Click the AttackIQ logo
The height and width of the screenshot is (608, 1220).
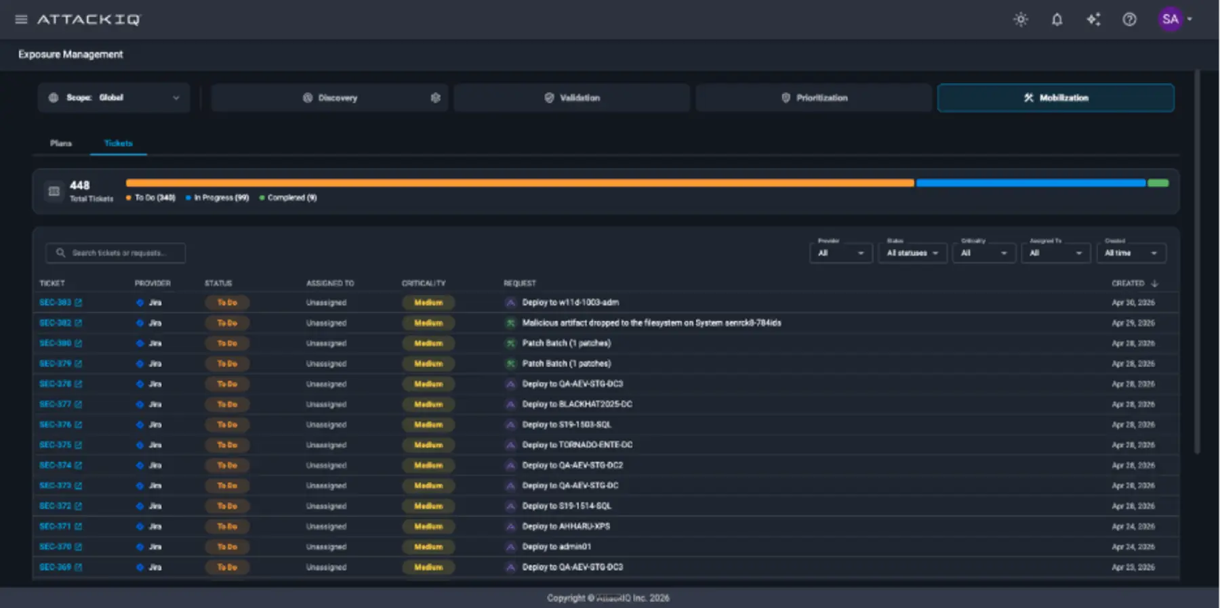click(x=89, y=20)
